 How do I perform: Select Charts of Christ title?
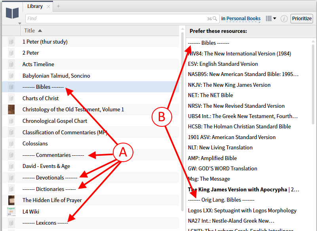point(40,98)
